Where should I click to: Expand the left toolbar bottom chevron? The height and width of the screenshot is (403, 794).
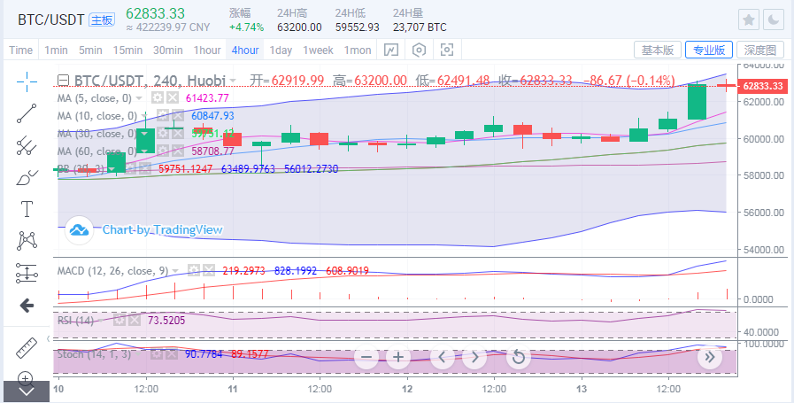tap(26, 391)
